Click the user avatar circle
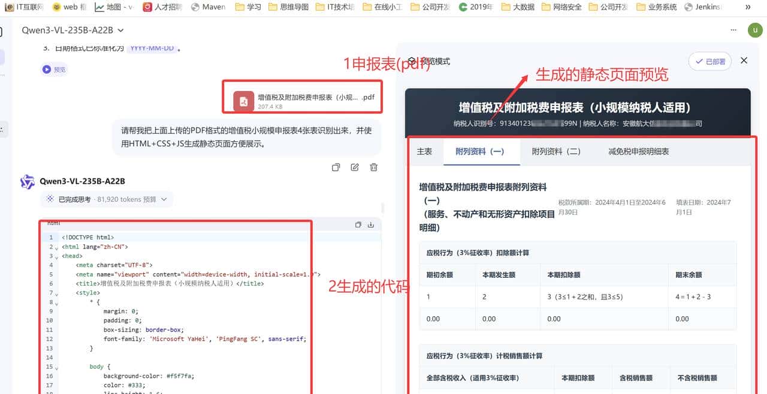This screenshot has width=767, height=394. (755, 29)
